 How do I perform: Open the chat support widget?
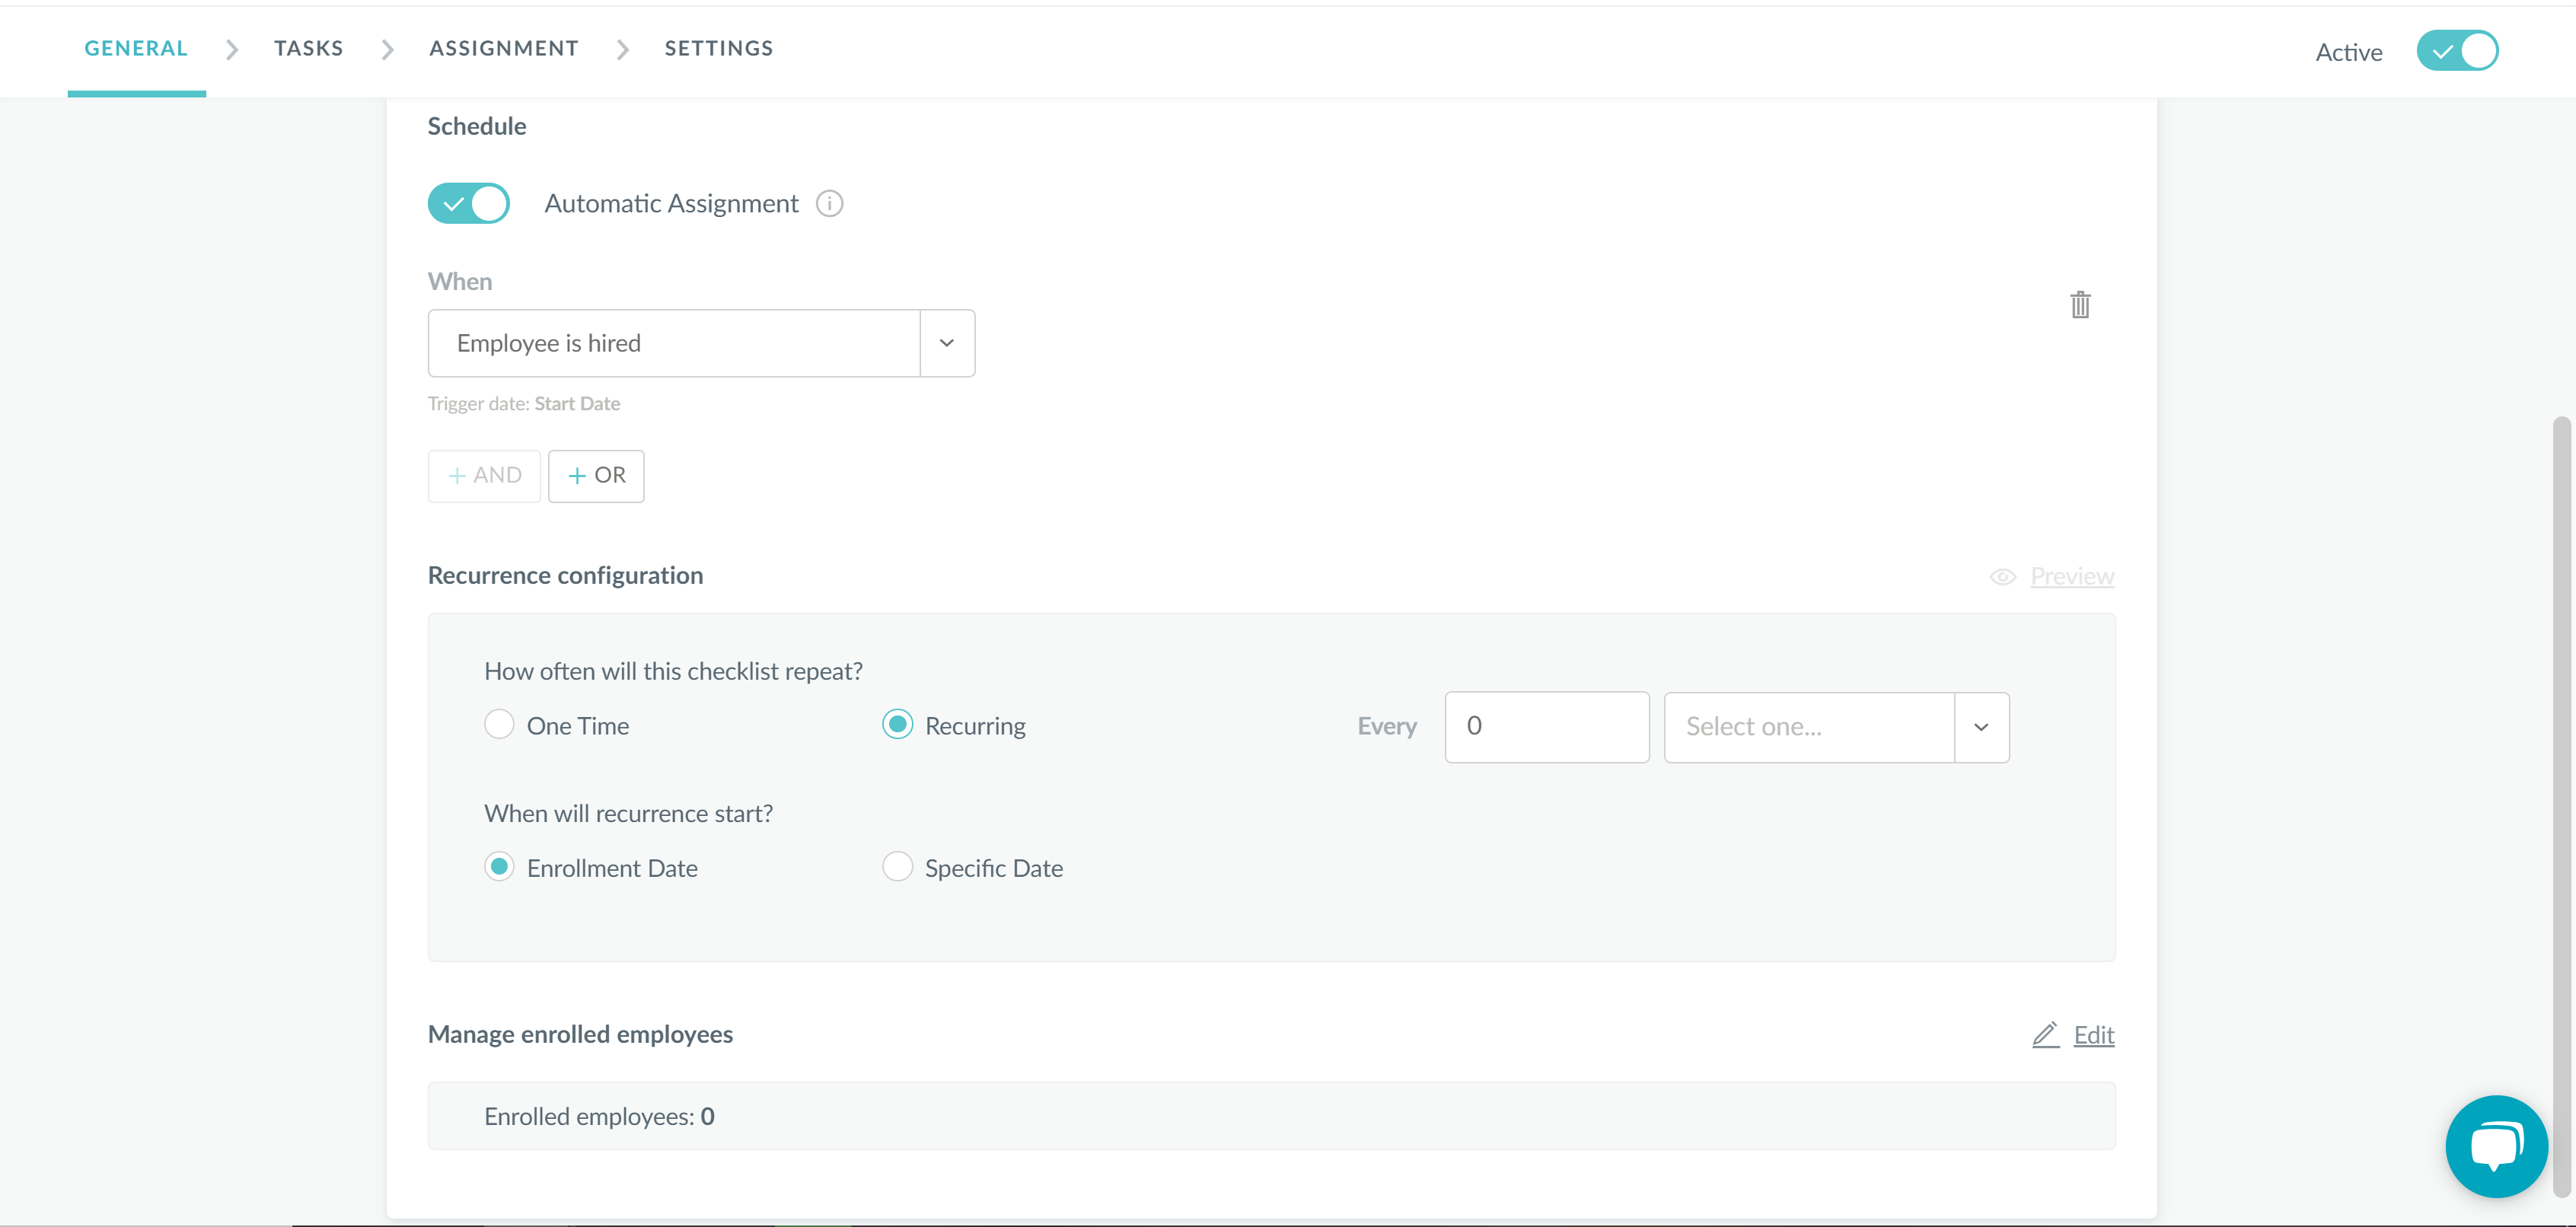(x=2496, y=1146)
